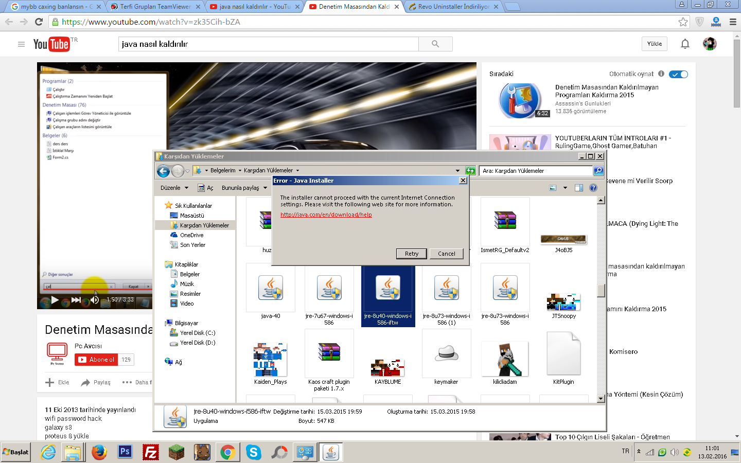Click the YouTube search input field

click(x=268, y=44)
